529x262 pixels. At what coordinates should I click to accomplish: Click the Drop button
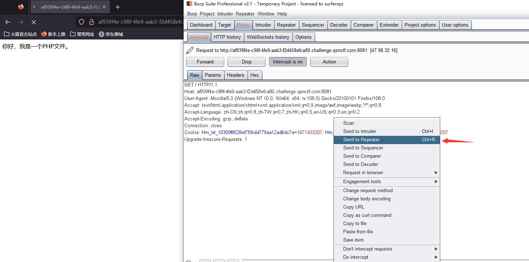(x=247, y=62)
